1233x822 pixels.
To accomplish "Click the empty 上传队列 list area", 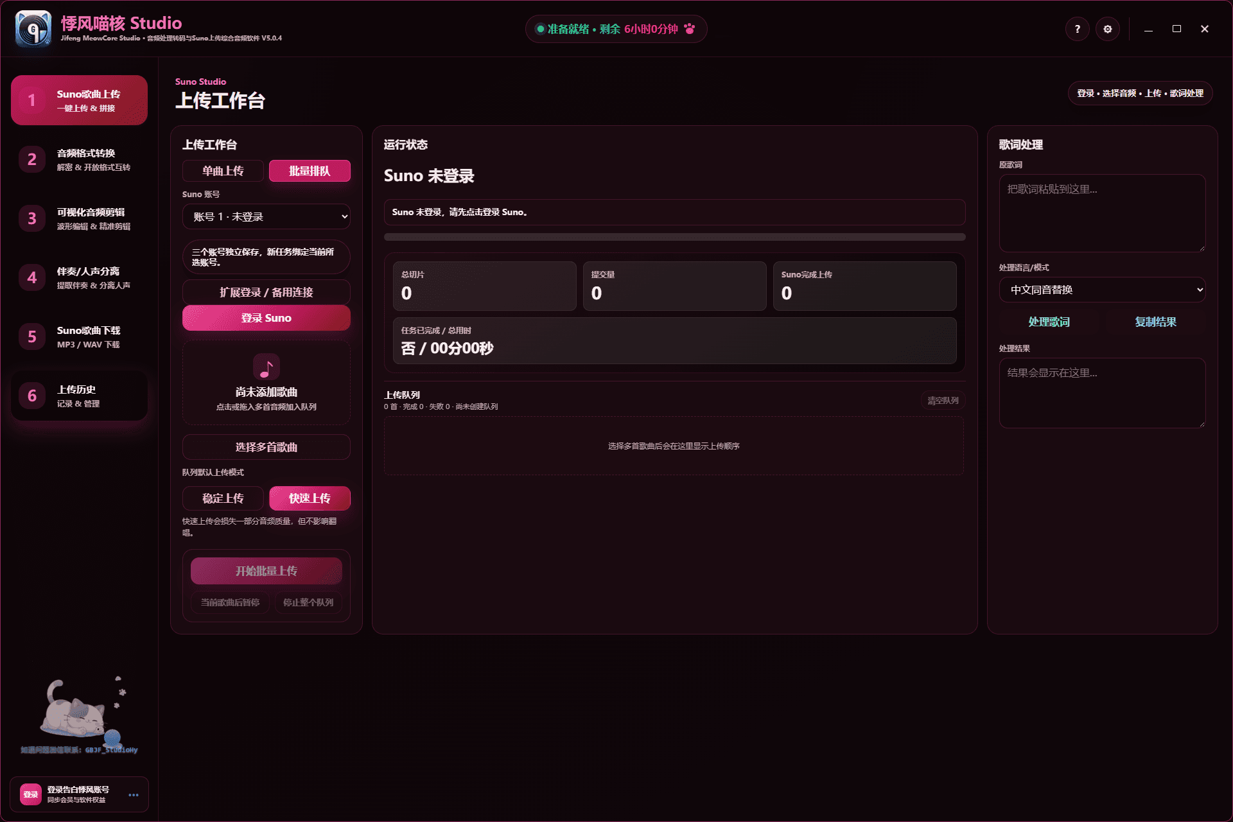I will pos(674,446).
